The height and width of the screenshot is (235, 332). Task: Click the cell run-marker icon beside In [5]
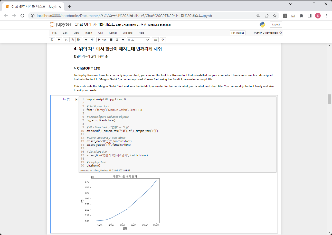click(x=76, y=100)
